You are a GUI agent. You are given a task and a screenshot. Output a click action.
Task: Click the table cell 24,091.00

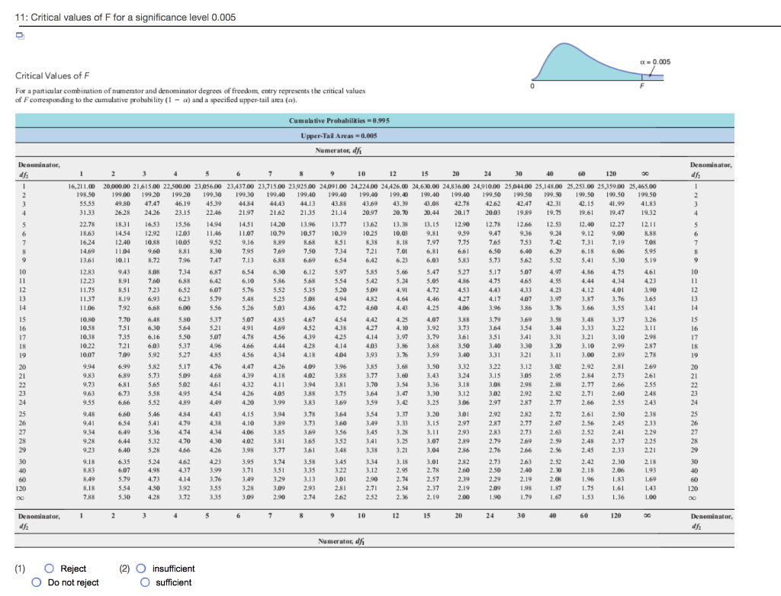click(x=333, y=186)
